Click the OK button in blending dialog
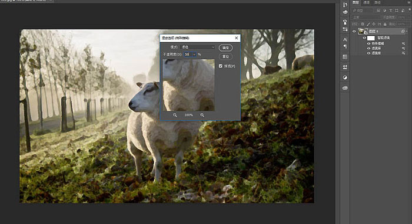The image size is (412, 224). (x=225, y=48)
